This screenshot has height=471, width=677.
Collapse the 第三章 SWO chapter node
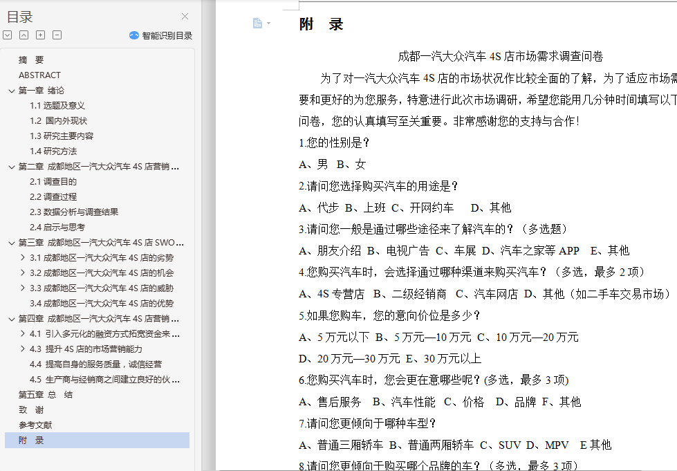tap(12, 243)
